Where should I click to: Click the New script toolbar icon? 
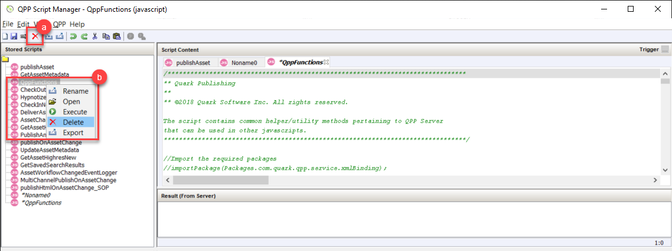click(x=5, y=37)
